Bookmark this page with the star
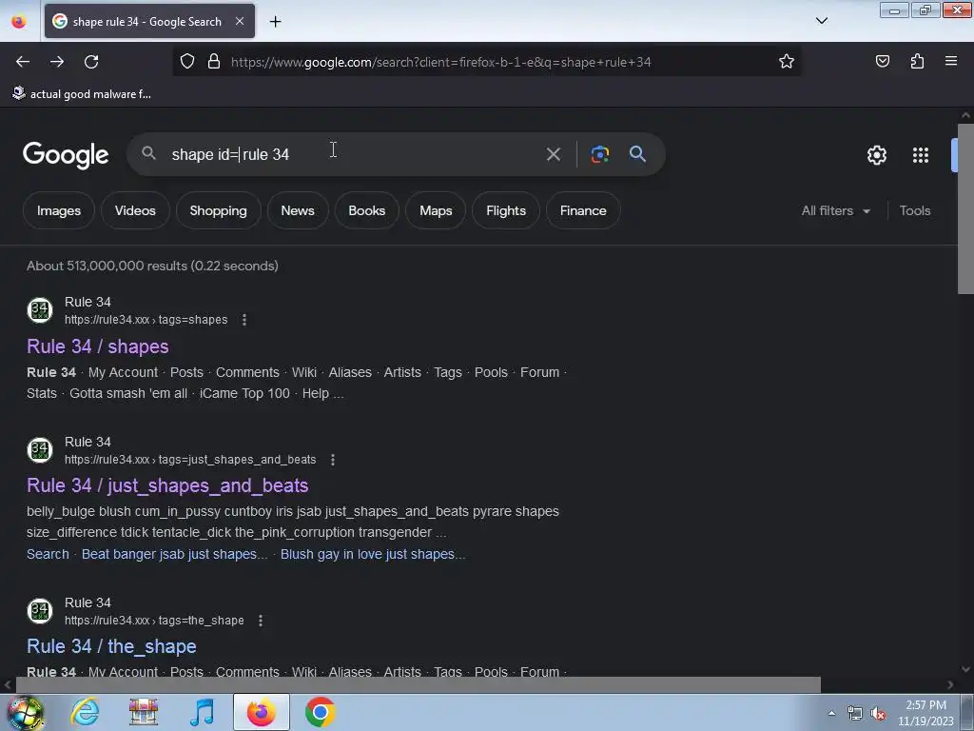Viewport: 974px width, 731px height. 787,62
